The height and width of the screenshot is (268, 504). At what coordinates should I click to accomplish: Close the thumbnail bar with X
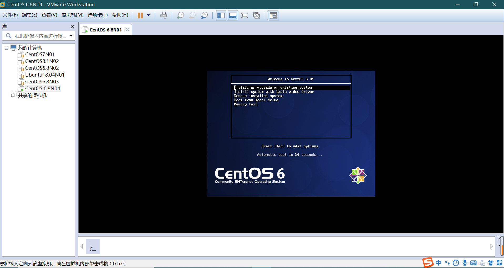click(500, 238)
